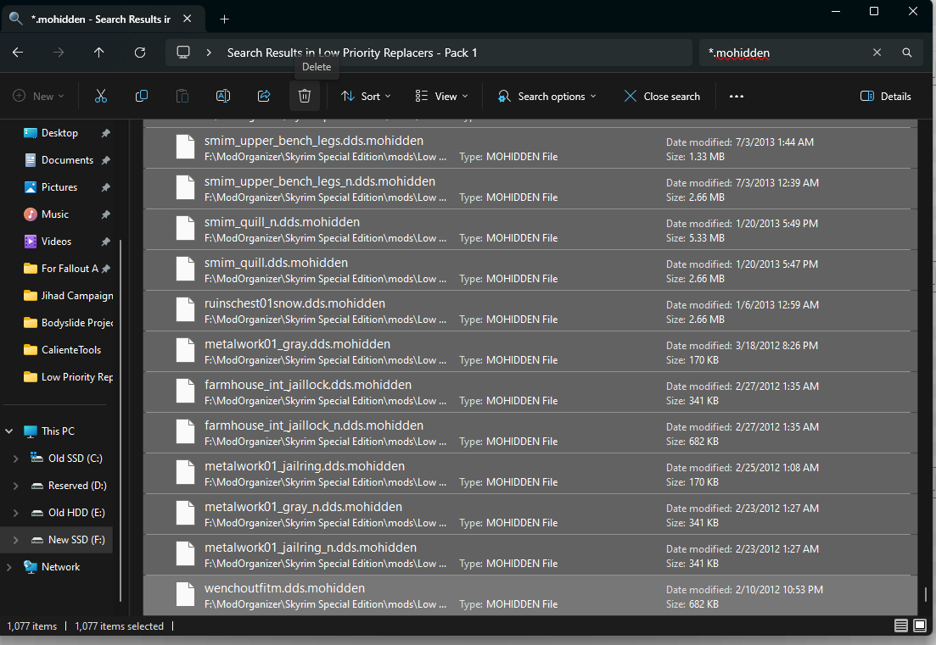Click the Share icon in toolbar

[264, 96]
